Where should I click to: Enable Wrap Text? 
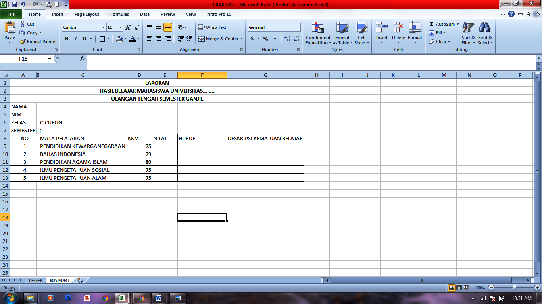pos(212,27)
